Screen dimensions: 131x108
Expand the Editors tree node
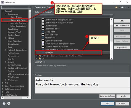6,38
